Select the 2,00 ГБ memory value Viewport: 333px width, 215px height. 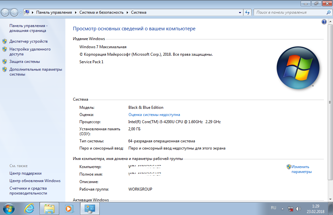[x=134, y=129]
